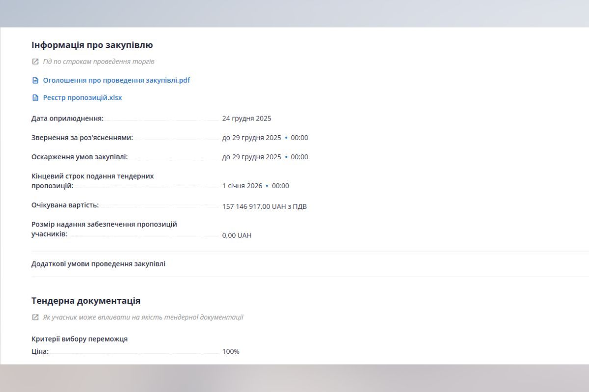Click the expected value '157 146 917,00 UAH з ПДВ'
The image size is (589, 392).
pos(264,206)
